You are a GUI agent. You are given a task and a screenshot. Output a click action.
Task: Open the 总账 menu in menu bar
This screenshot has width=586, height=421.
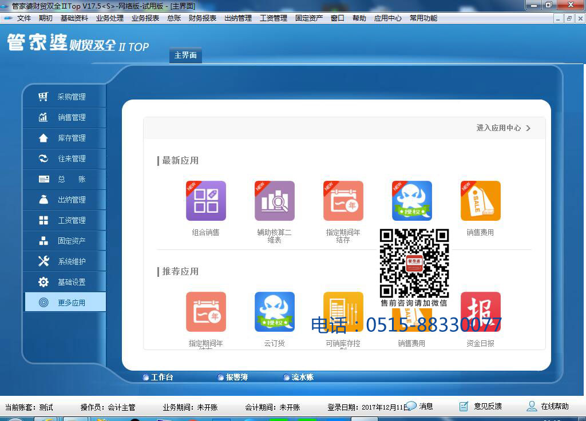pos(174,18)
